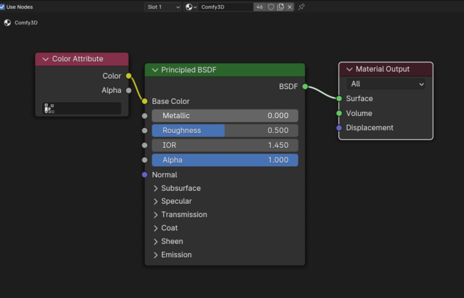The width and height of the screenshot is (464, 298).
Task: Toggle the pin node tree icon
Action: [301, 7]
